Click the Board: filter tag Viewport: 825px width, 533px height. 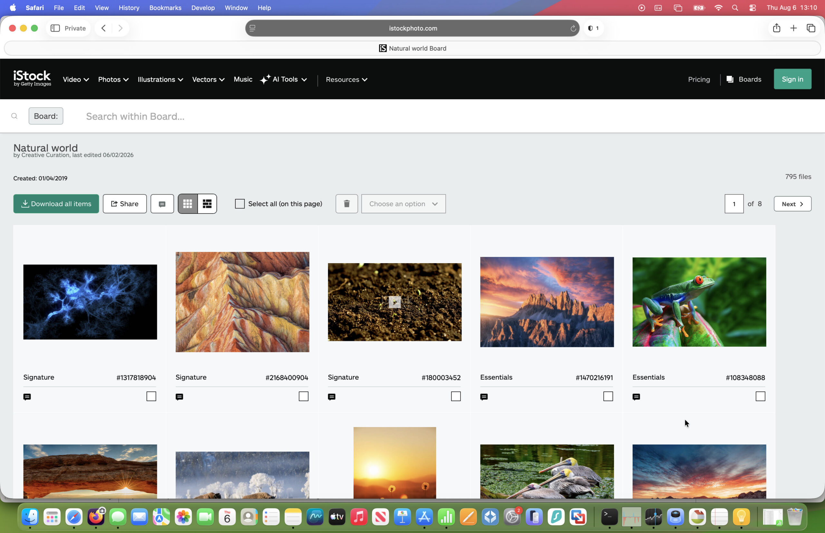pyautogui.click(x=46, y=116)
